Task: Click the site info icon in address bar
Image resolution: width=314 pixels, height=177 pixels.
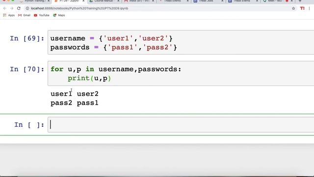Action: (27, 8)
